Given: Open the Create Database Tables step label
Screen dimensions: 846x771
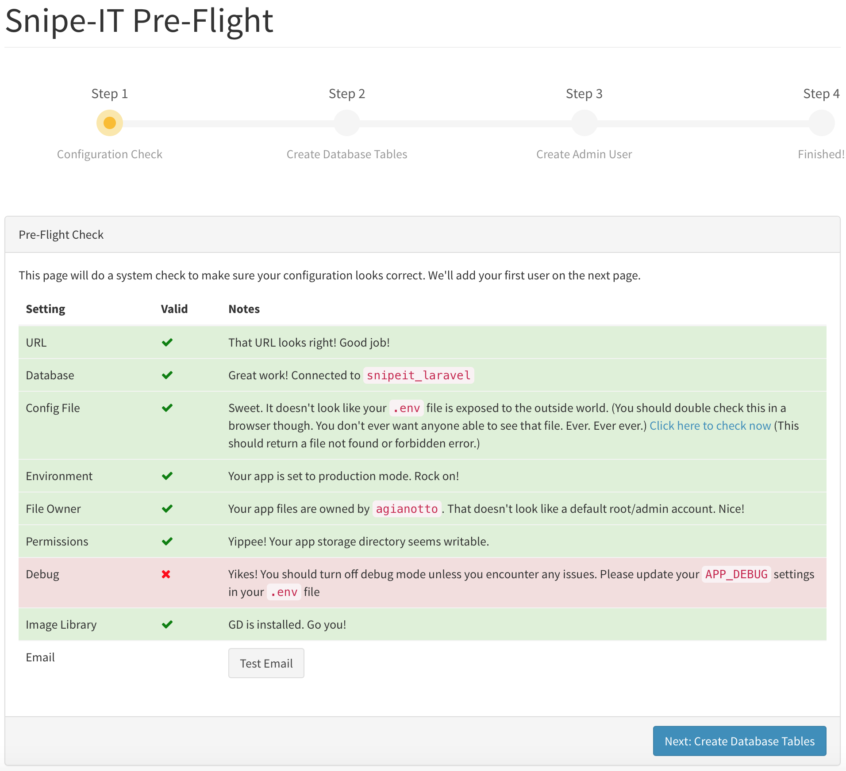Looking at the screenshot, I should click(x=347, y=154).
